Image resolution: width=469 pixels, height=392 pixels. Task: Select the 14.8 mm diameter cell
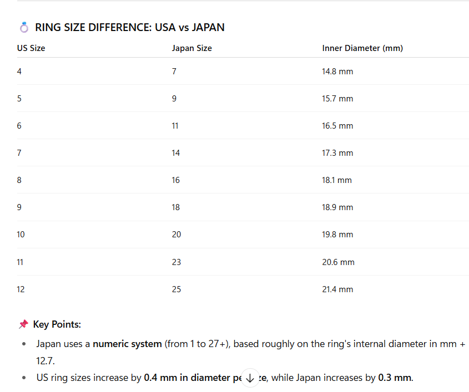click(337, 72)
